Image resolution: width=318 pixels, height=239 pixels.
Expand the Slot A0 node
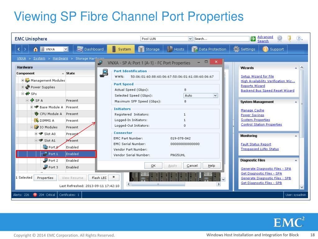(x=36, y=134)
